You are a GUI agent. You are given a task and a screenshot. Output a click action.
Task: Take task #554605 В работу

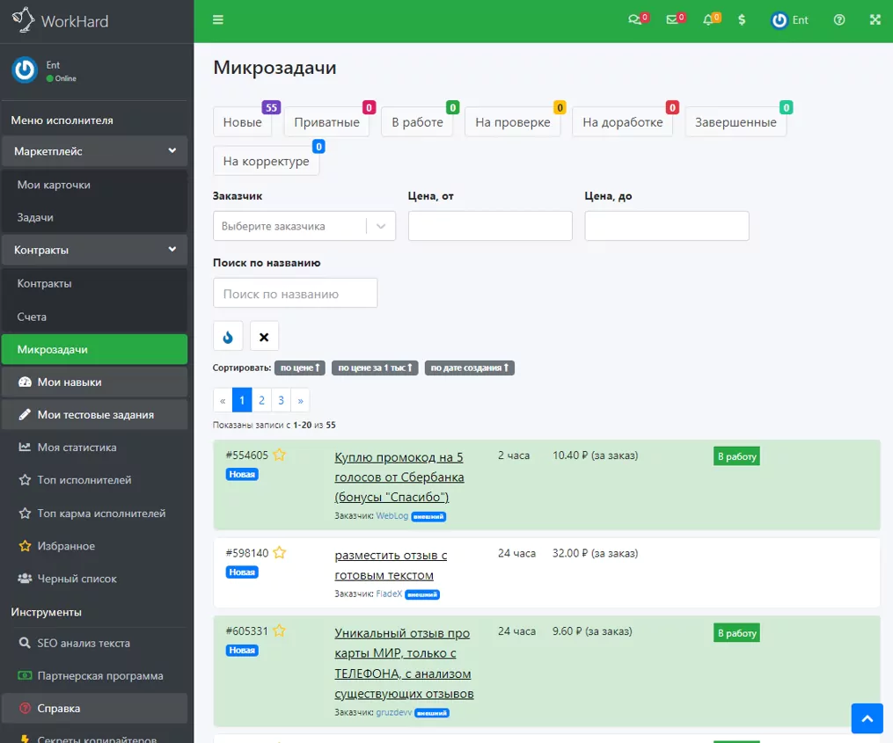[736, 456]
